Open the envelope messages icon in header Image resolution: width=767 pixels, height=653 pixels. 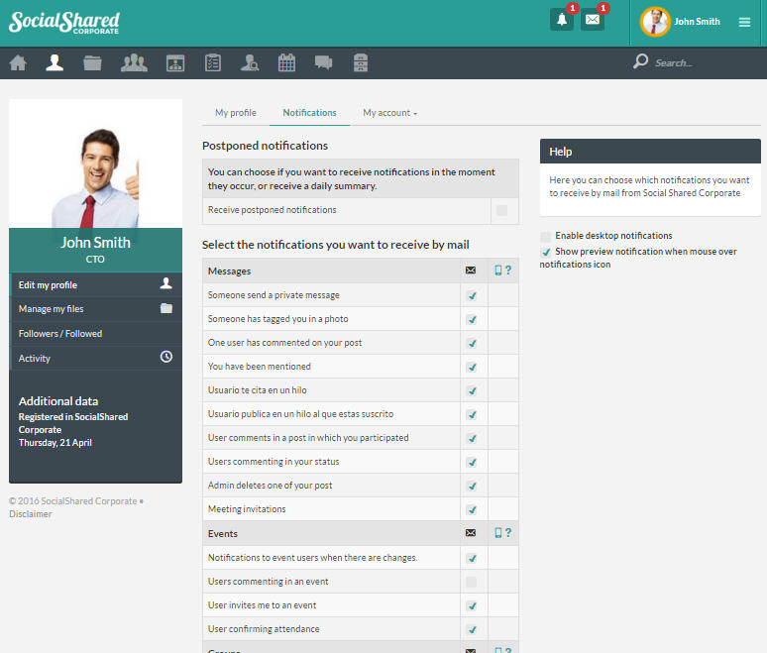click(593, 20)
